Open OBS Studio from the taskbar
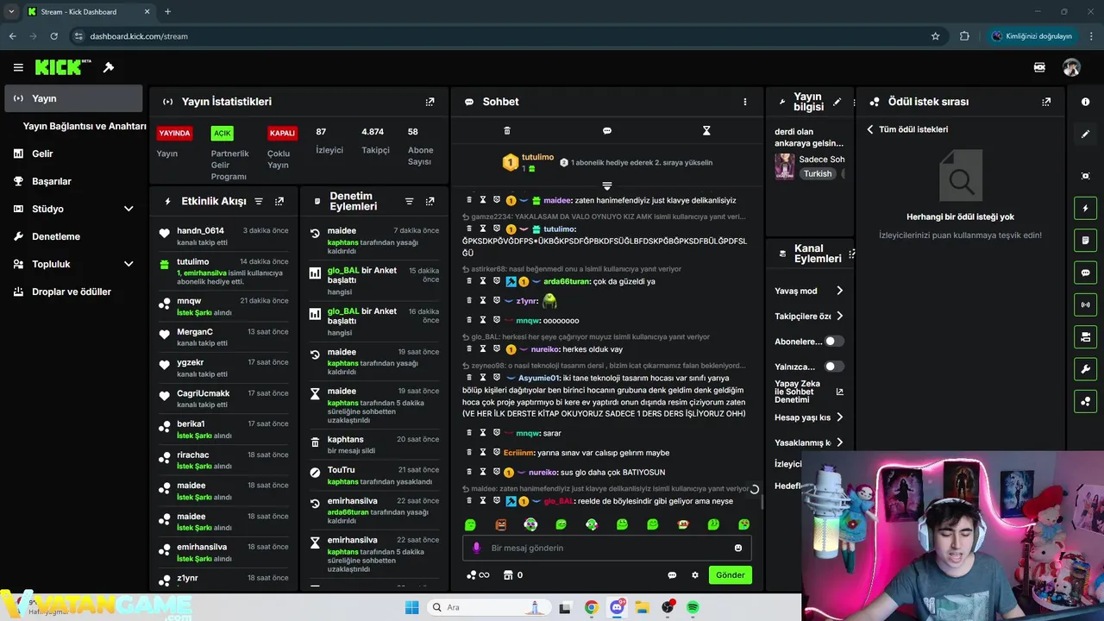 668,607
